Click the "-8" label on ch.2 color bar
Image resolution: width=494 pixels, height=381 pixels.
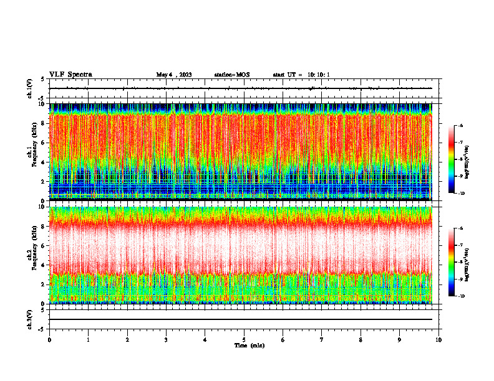coord(460,262)
